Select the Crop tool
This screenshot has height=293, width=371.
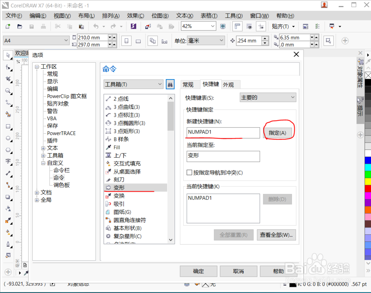click(x=8, y=79)
